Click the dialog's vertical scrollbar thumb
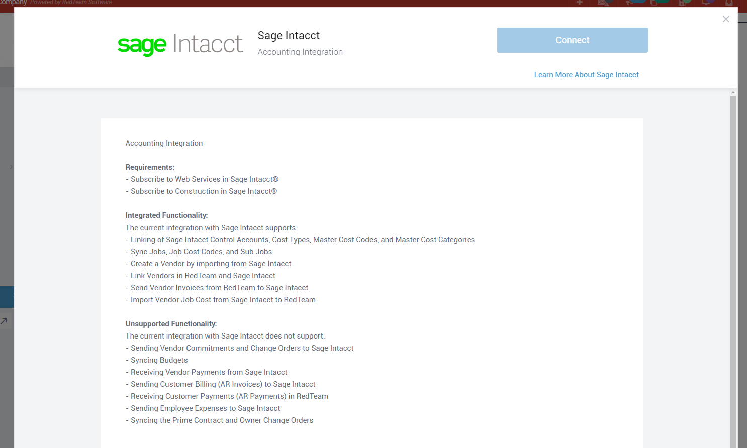The width and height of the screenshot is (747, 448). pos(733,271)
